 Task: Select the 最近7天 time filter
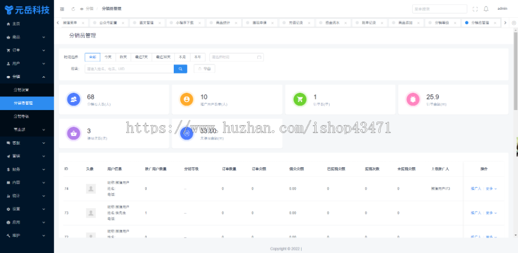tap(142, 57)
